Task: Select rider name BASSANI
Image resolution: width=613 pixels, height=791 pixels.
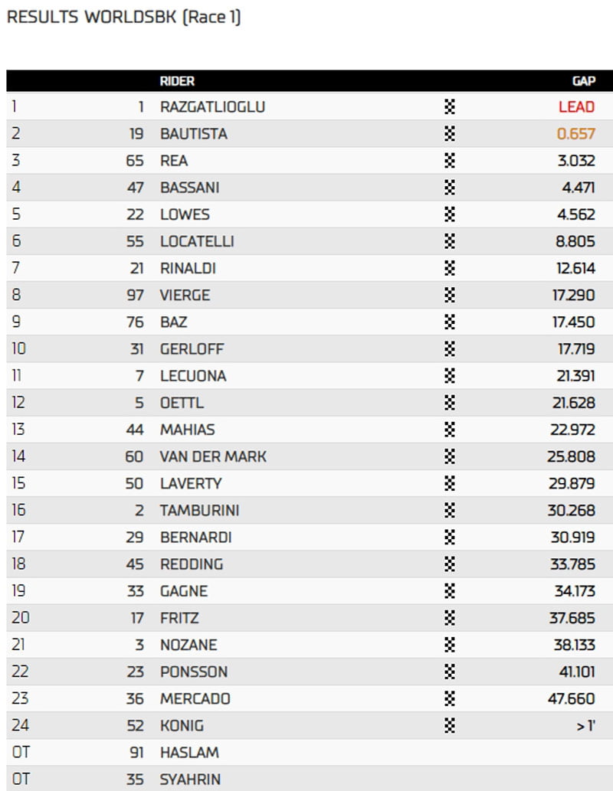Action: 190,188
